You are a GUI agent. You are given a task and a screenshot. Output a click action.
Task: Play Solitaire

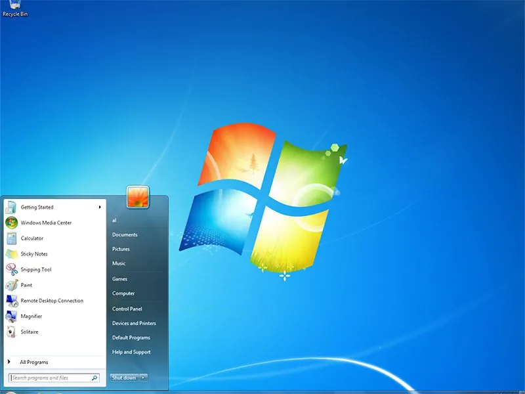tap(31, 332)
